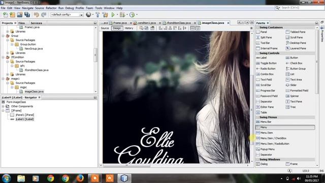Viewport: 325px width, 183px height.
Task: Collapse the imgpc package node
Action: point(12,87)
